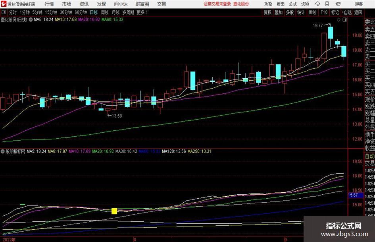This screenshot has width=375, height=242.
Task: Open the 市场 menu
Action: [67, 4]
